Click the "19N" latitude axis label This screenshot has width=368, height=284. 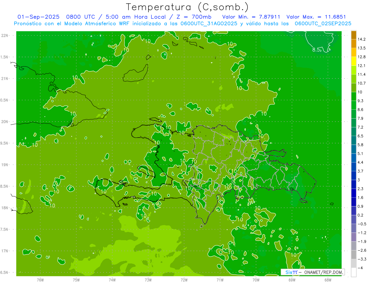point(5,165)
